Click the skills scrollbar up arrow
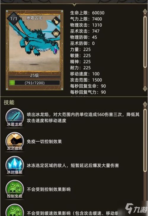Screen dimensions: 148x216 click(145, 104)
